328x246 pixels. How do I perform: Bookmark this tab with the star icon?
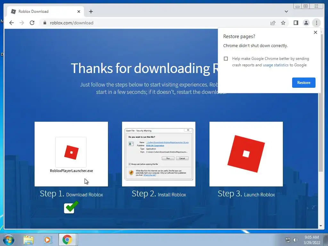tap(283, 23)
